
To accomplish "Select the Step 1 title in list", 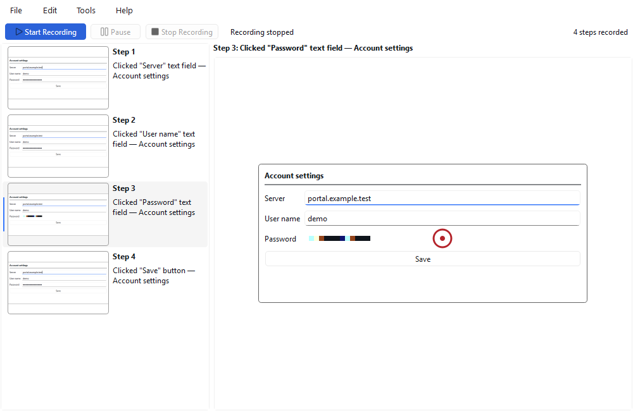I will tap(124, 52).
